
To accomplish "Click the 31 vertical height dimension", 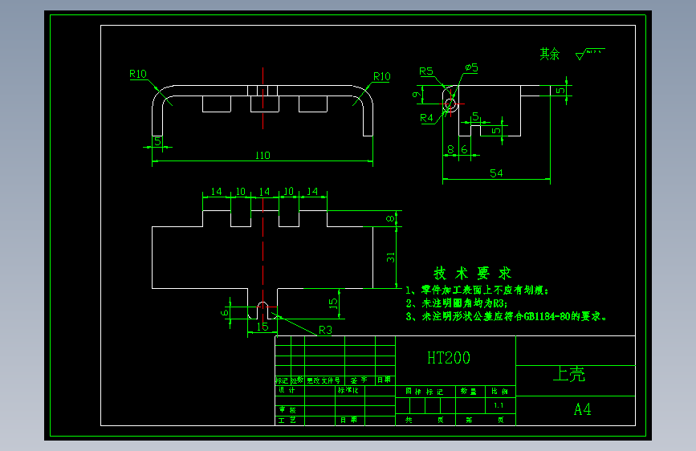I will [x=390, y=257].
